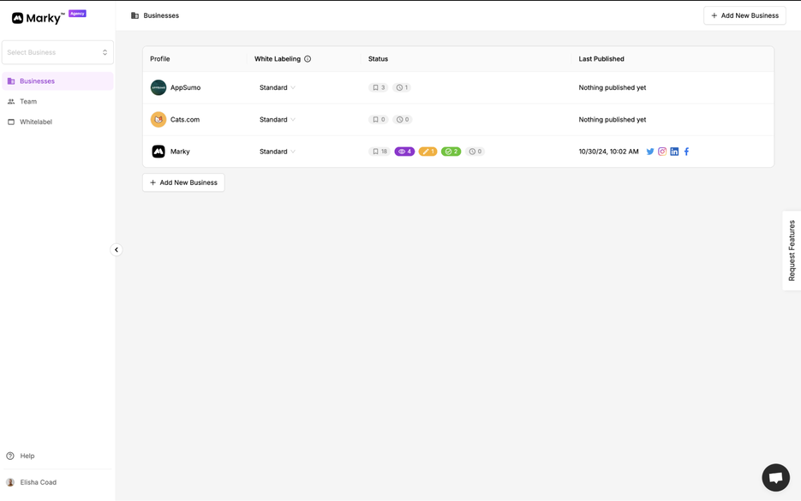
Task: Collapse the sidebar with the chevron arrow
Action: [117, 249]
